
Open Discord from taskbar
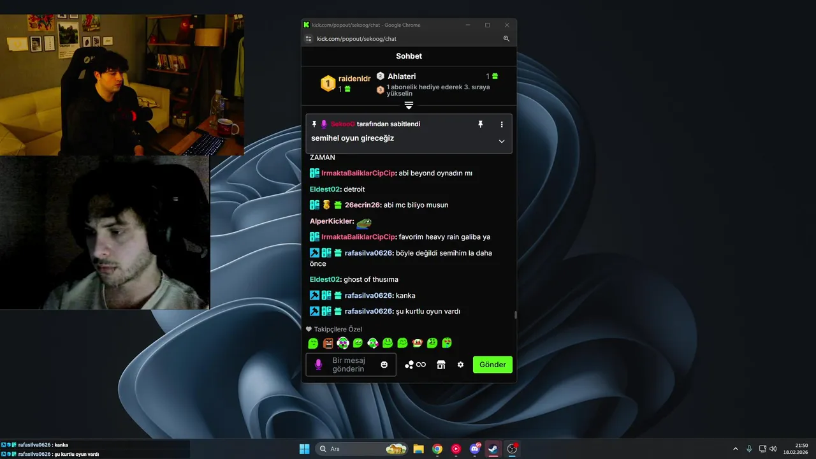[474, 449]
